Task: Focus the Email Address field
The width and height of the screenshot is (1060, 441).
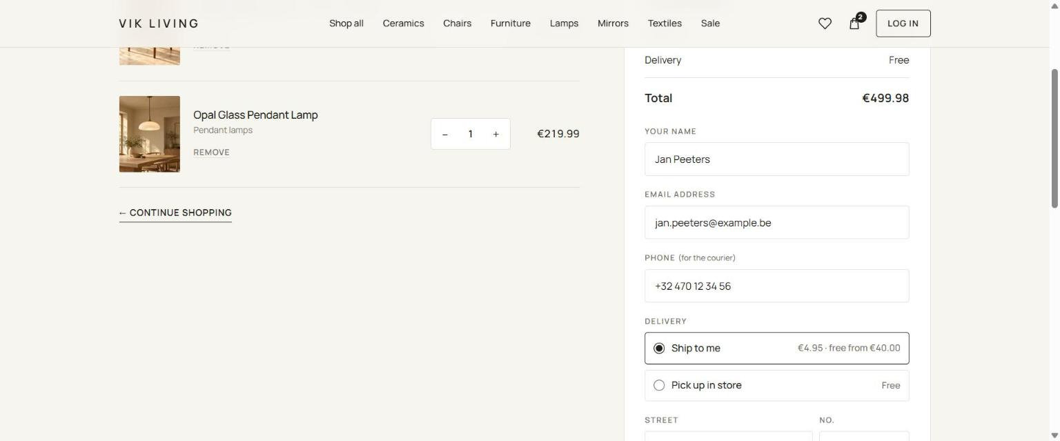Action: pyautogui.click(x=776, y=222)
